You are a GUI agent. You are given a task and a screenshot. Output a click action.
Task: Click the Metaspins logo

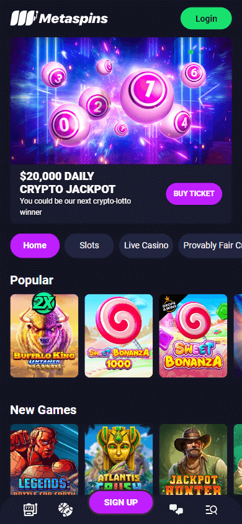coord(59,19)
